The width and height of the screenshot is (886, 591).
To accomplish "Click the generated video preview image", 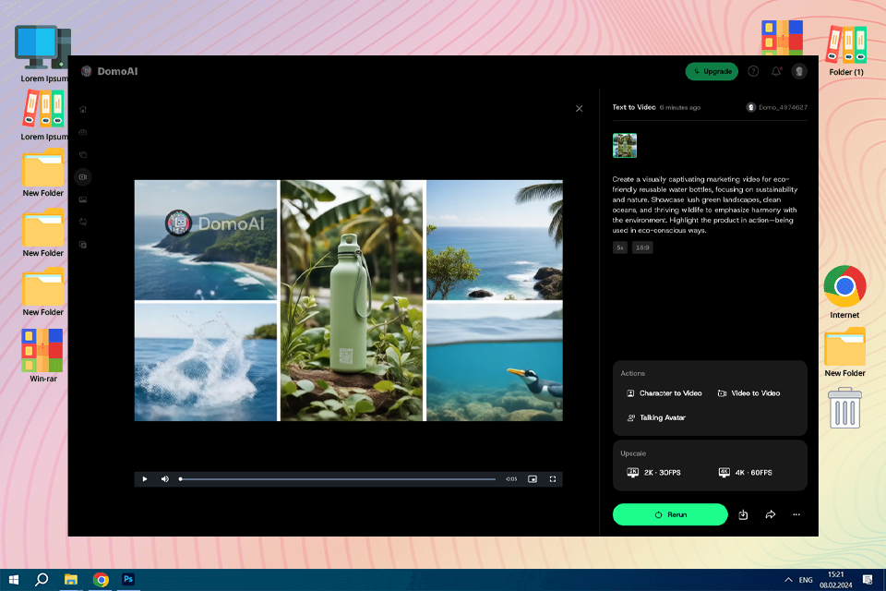I will coord(349,300).
